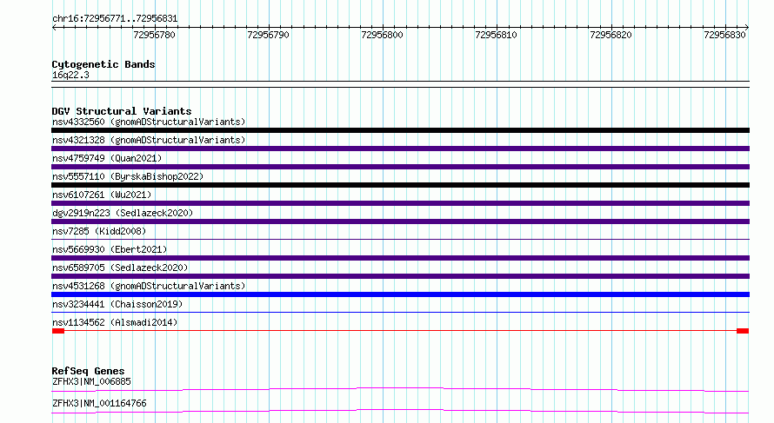Open variant nsv6107261 (Wu2021)

coord(102,195)
